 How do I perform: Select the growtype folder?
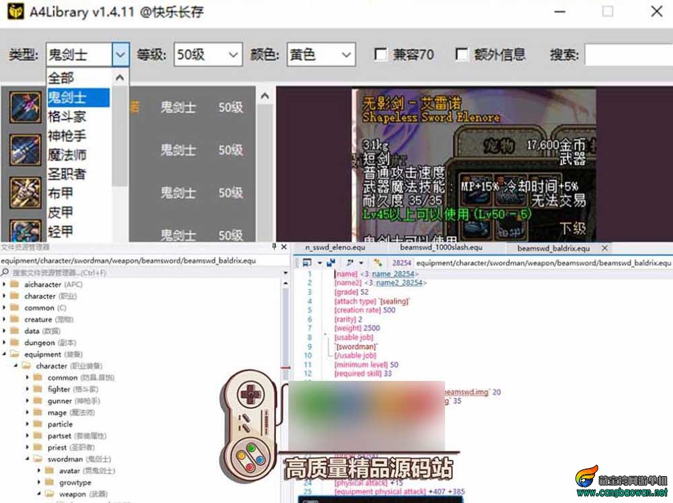(x=75, y=482)
